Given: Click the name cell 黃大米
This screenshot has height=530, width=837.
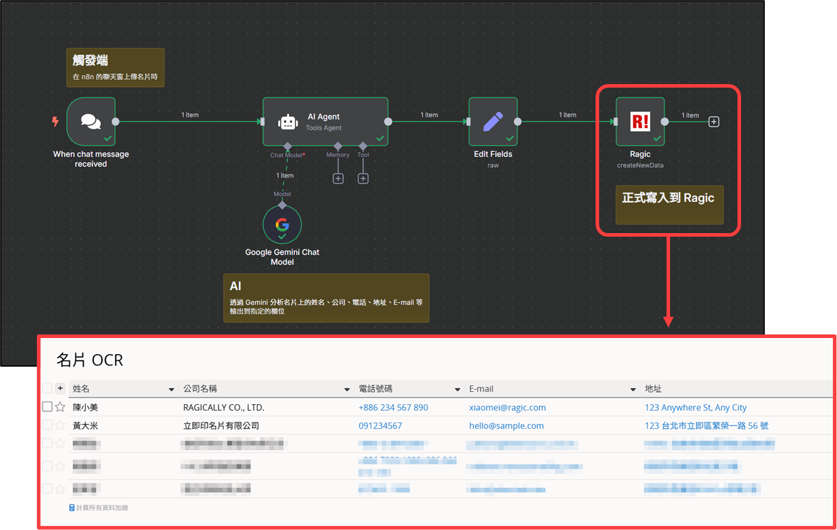Looking at the screenshot, I should (x=85, y=426).
